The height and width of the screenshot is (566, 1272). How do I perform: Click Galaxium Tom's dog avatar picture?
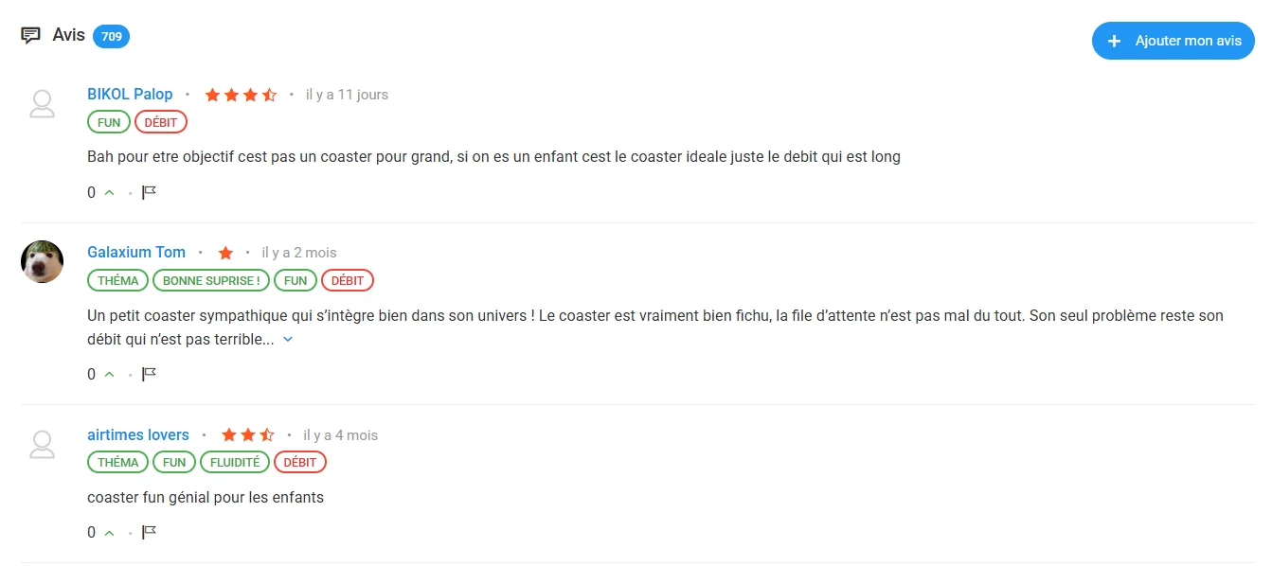point(42,261)
